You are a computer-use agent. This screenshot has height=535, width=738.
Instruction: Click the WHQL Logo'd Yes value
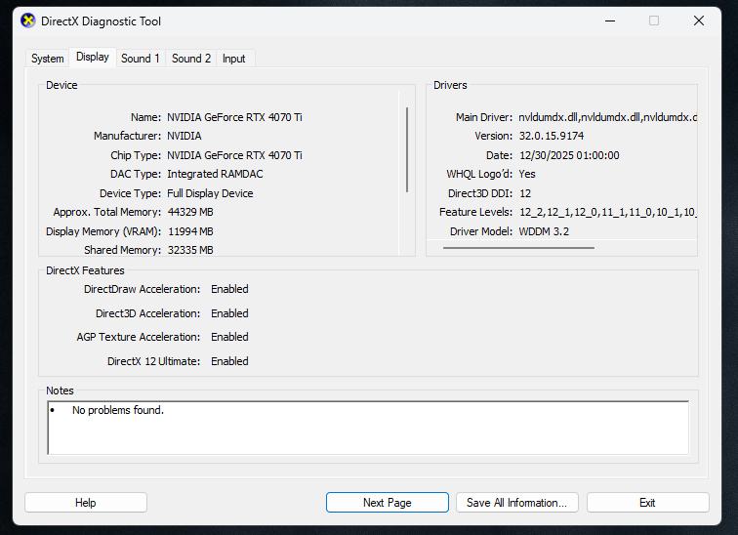pyautogui.click(x=527, y=174)
